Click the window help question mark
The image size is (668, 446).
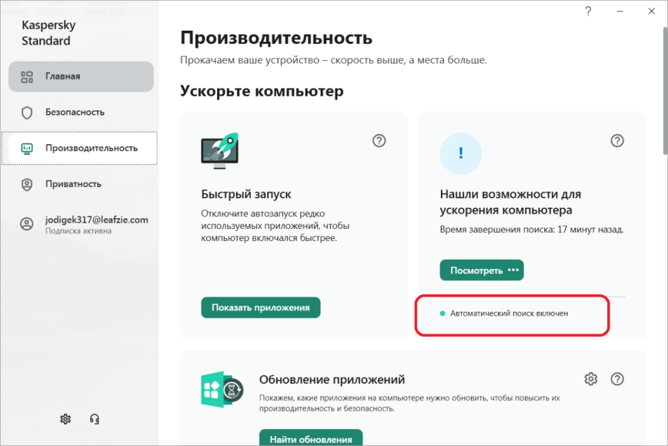(x=588, y=11)
